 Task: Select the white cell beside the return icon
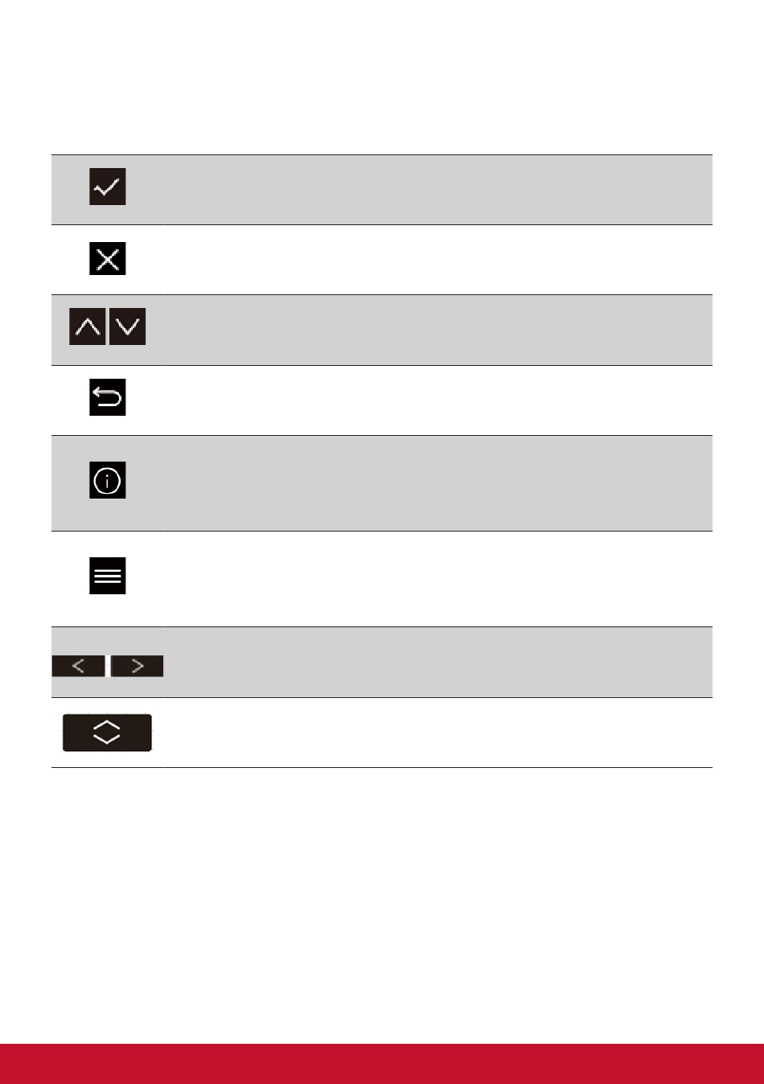tap(437, 400)
